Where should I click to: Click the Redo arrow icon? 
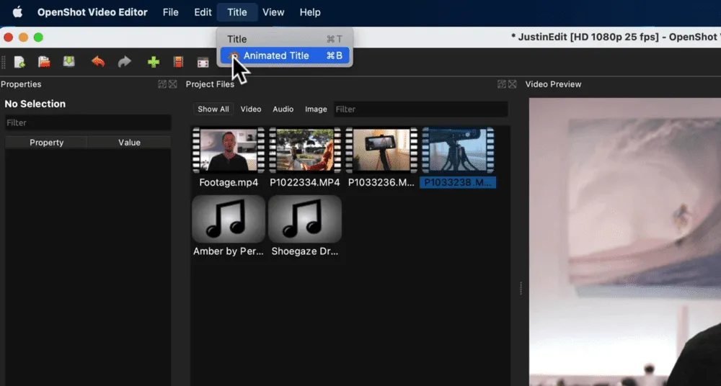[125, 62]
